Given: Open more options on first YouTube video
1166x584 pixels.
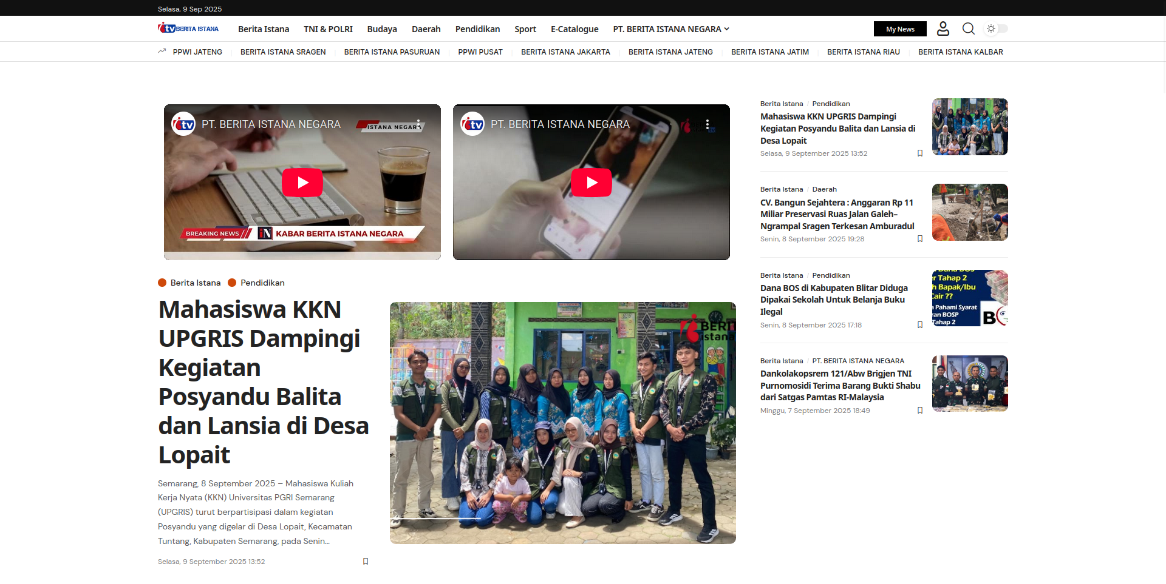Looking at the screenshot, I should [x=418, y=124].
